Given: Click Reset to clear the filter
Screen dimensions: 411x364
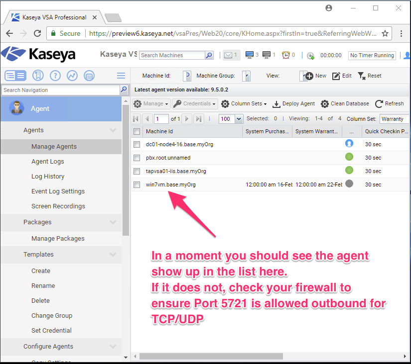Looking at the screenshot, I should [369, 76].
